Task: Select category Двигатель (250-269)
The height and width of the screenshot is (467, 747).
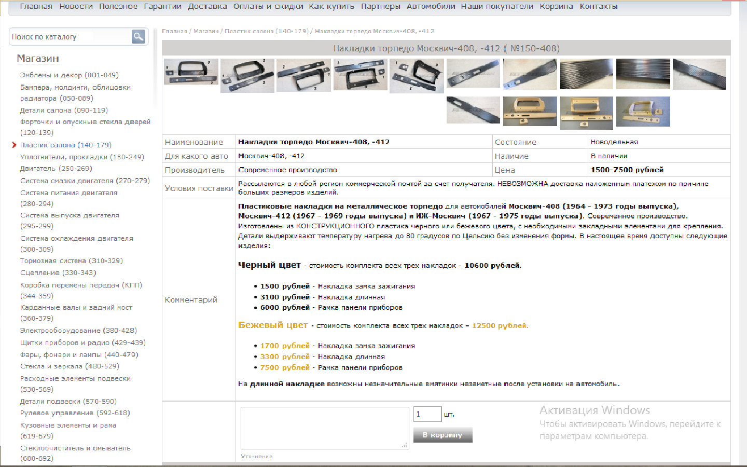Action: click(x=56, y=169)
